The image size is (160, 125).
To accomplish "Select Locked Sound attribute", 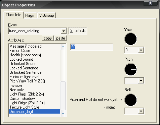I will [x=34, y=59].
